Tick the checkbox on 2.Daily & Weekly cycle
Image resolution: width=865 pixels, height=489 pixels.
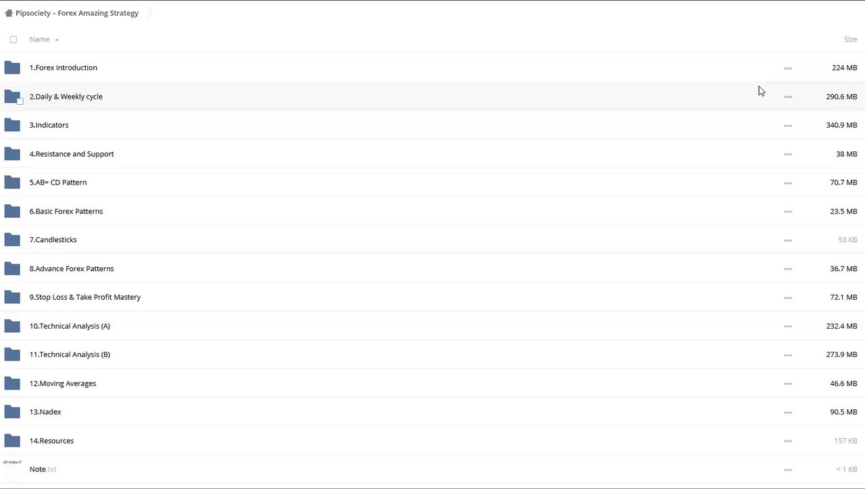pos(20,101)
